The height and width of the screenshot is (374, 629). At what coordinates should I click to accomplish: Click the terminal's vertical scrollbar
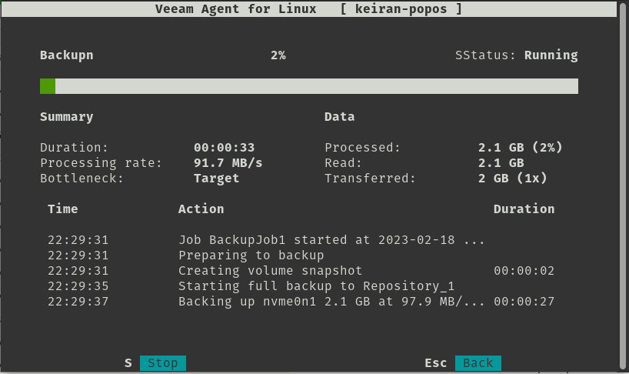[x=624, y=187]
